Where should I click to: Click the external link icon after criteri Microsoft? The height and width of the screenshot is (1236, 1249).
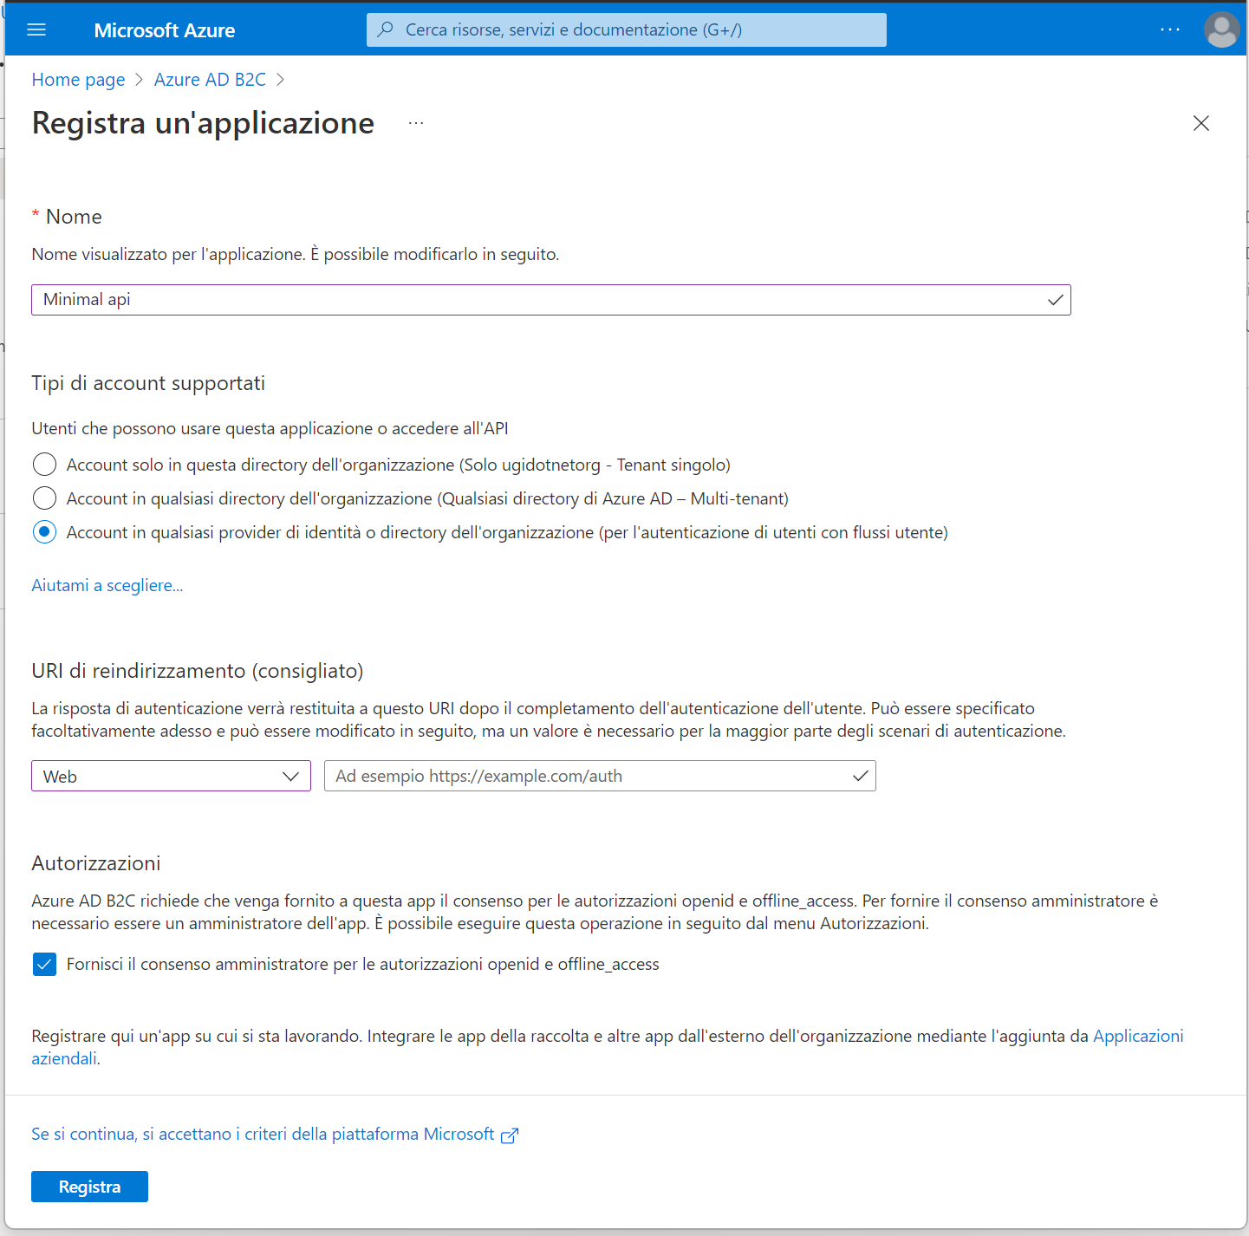(510, 1135)
